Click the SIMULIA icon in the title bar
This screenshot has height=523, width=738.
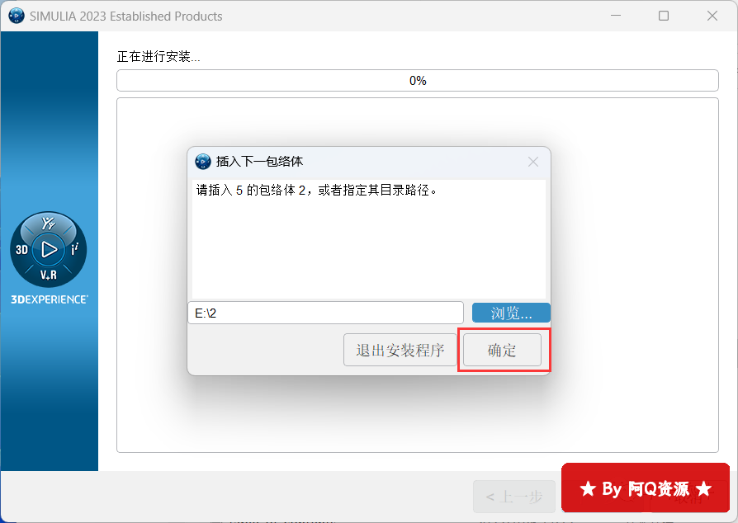(16, 16)
